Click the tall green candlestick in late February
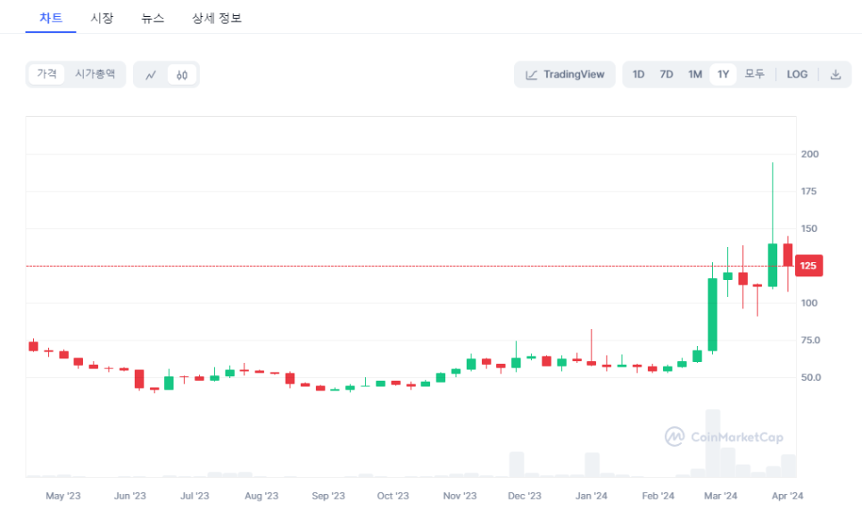862x527 pixels. 712,315
